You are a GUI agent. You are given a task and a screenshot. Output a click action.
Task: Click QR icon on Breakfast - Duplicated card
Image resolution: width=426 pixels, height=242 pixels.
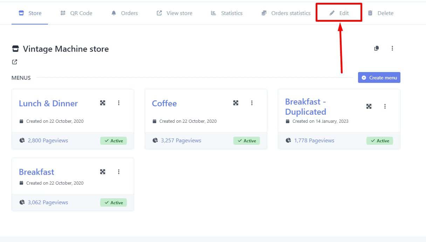tap(369, 106)
